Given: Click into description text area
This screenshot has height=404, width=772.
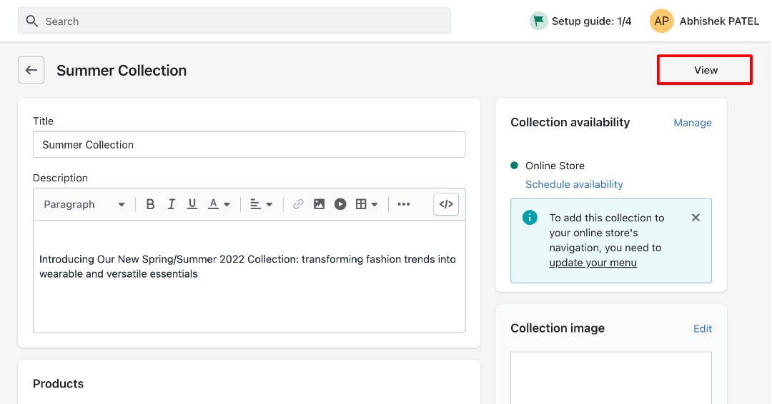Looking at the screenshot, I should (249, 276).
